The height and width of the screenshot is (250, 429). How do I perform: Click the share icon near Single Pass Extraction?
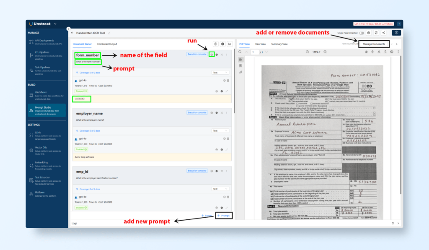pos(383,33)
